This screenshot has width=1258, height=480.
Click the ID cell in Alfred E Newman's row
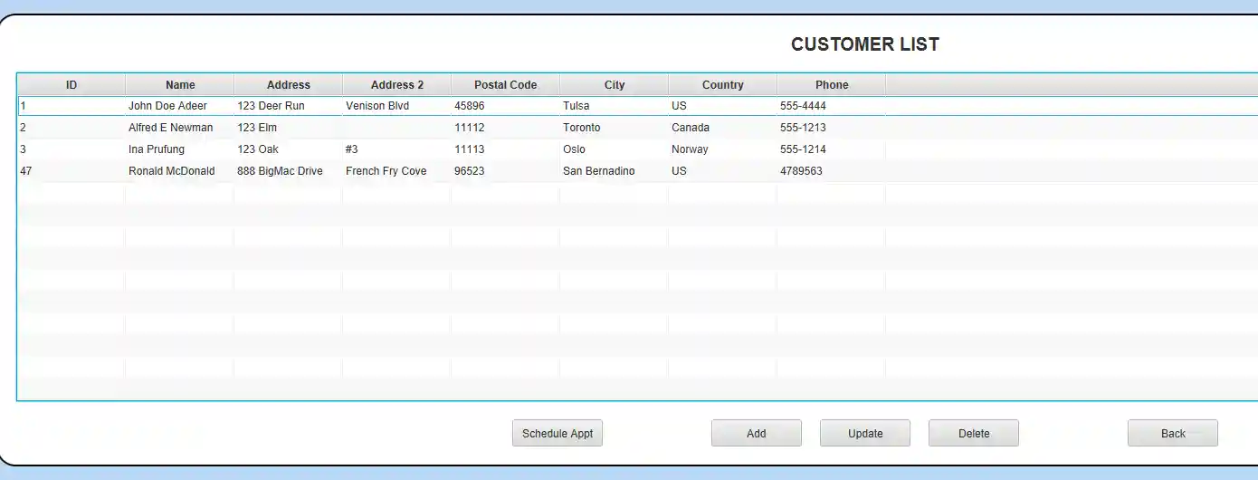click(71, 128)
